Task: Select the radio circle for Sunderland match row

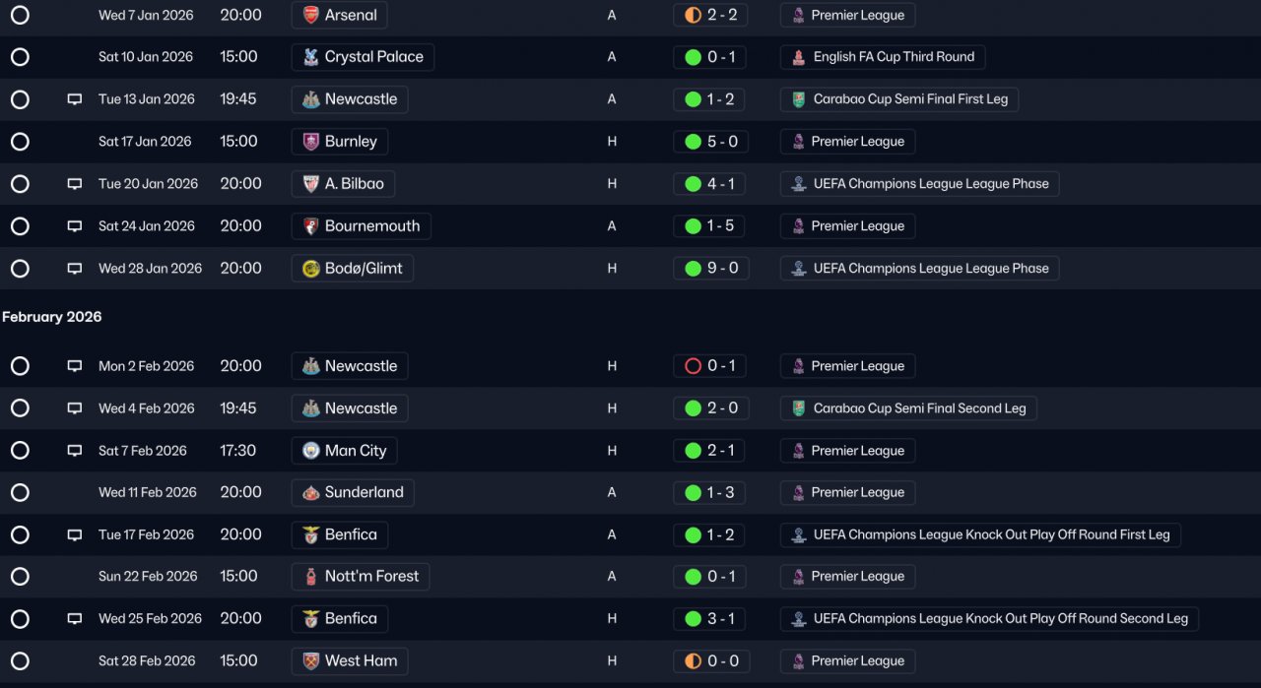Action: point(20,492)
